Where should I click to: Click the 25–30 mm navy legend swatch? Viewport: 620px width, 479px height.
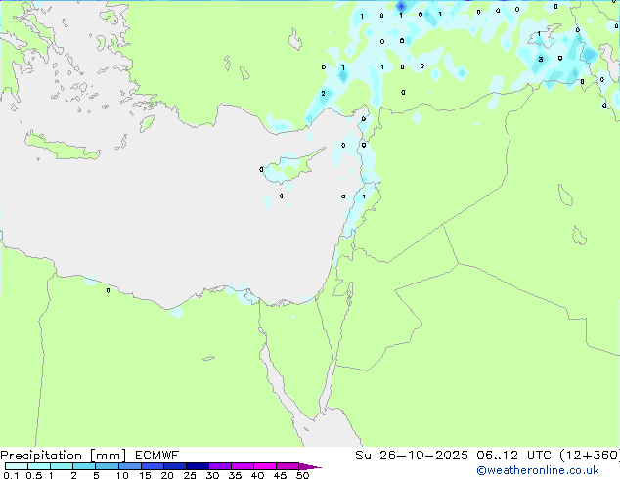198,466
